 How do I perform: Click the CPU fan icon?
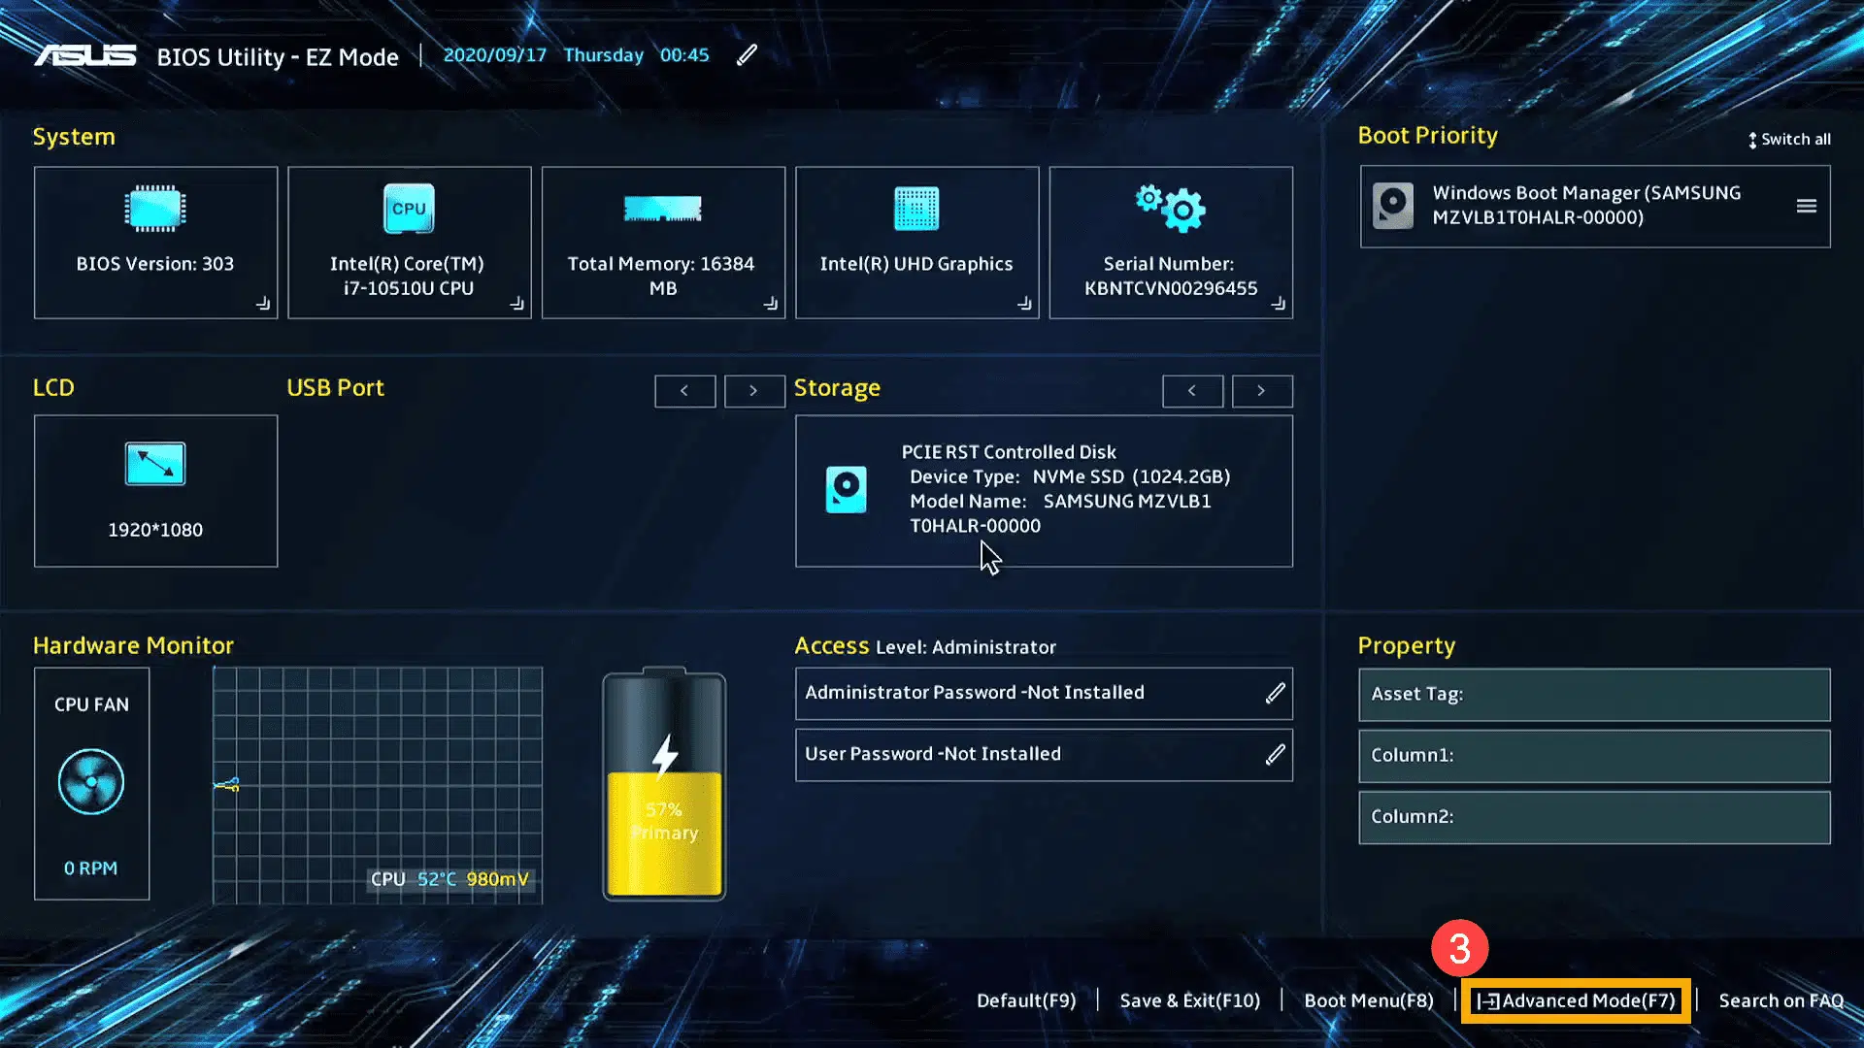(91, 782)
